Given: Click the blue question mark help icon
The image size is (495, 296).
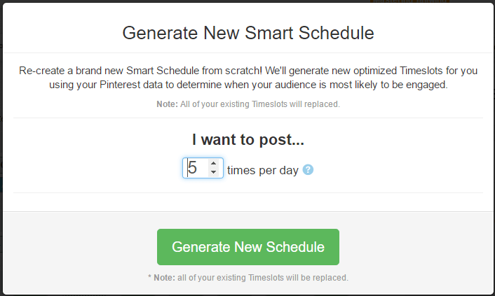Looking at the screenshot, I should [x=308, y=169].
